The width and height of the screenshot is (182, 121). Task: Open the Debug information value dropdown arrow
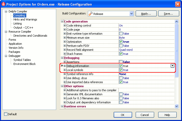coord(172,66)
